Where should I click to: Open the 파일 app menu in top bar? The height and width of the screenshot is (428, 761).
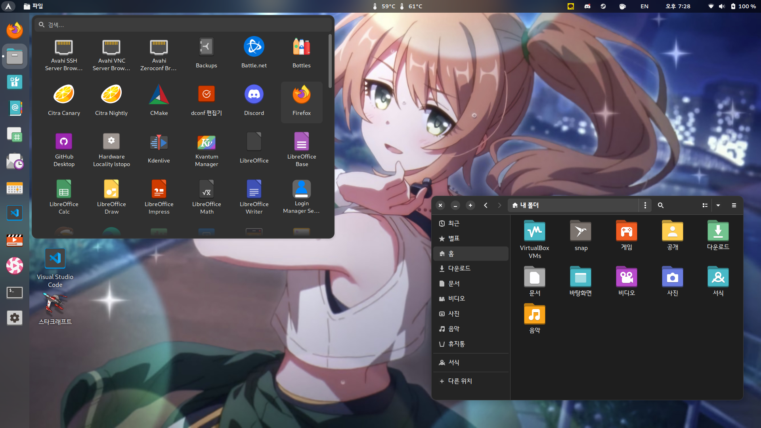coord(33,6)
